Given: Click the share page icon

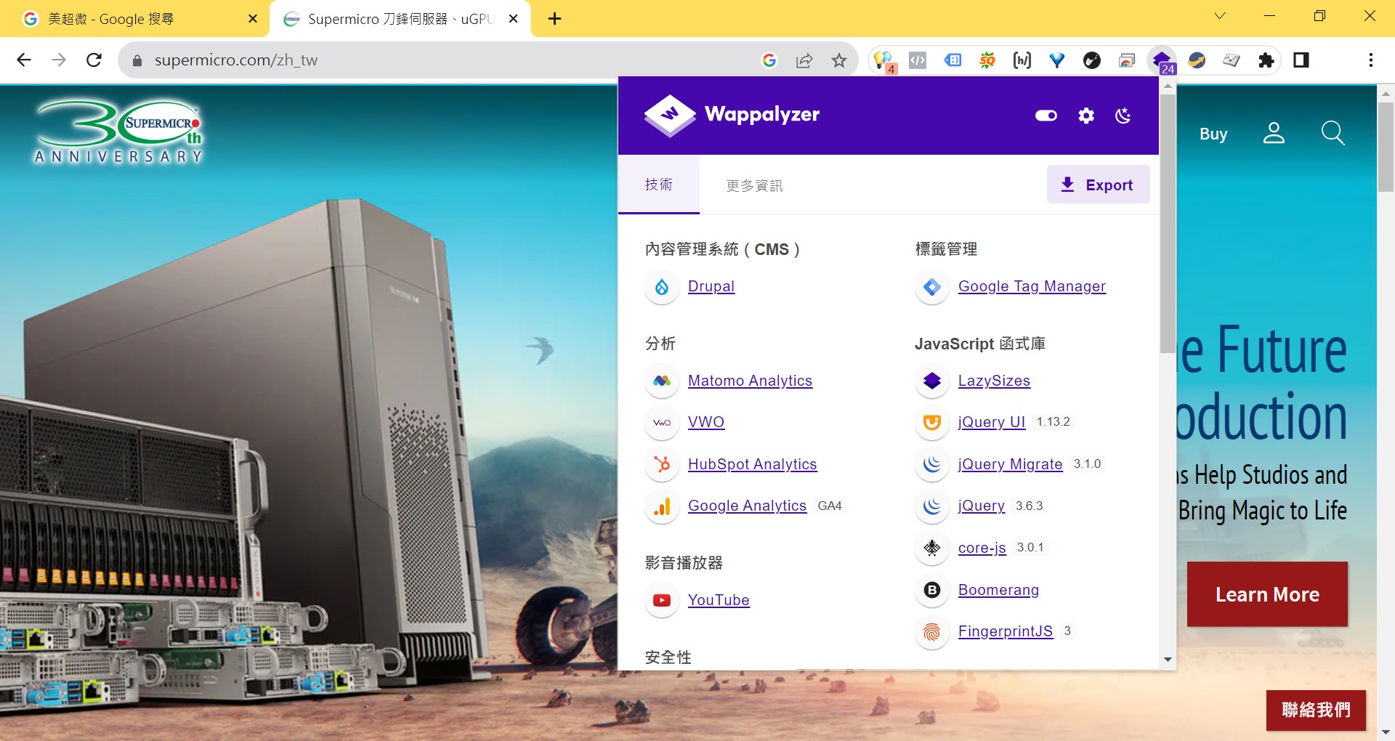Looking at the screenshot, I should click(804, 60).
